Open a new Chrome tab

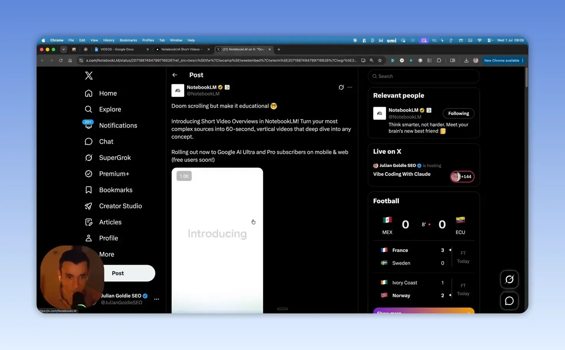(x=279, y=49)
